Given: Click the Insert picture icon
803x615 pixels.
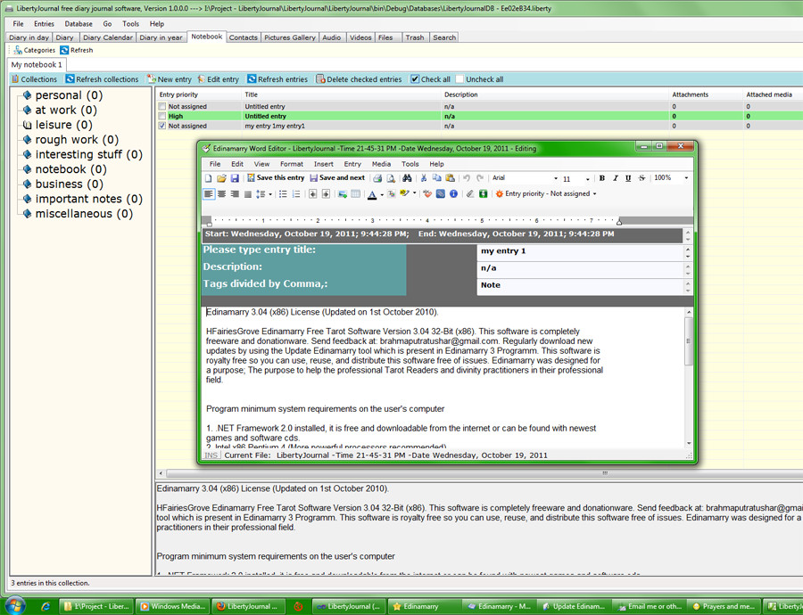Looking at the screenshot, I should (x=343, y=194).
